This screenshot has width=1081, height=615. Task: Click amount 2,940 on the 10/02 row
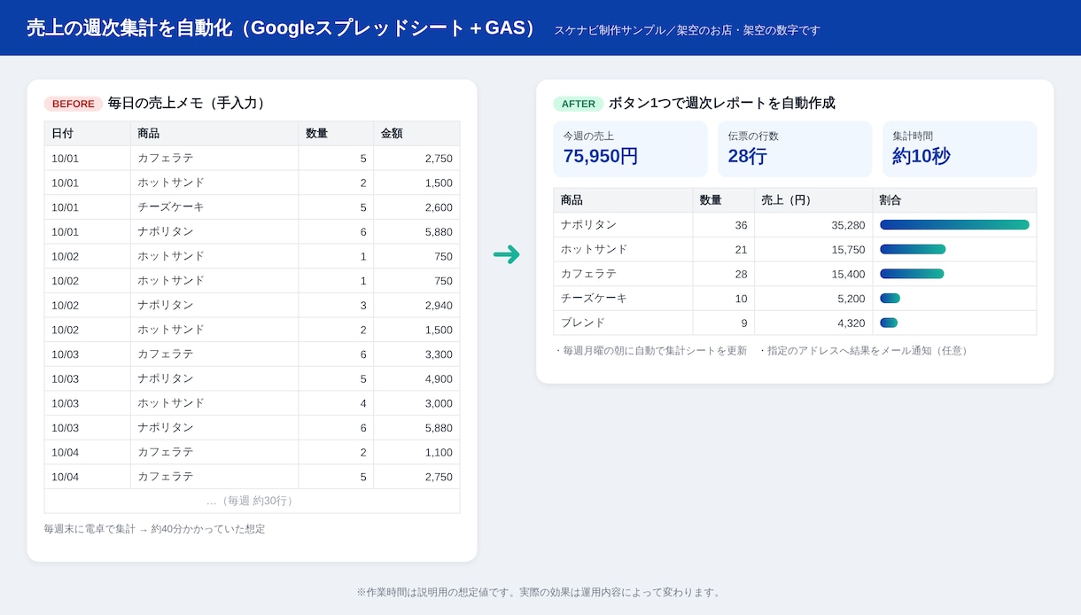click(x=439, y=306)
